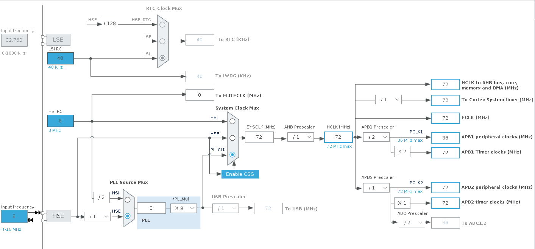Viewport: 535px width, 249px height.
Task: Select HSI source on System Clock Mux
Action: tap(232, 121)
